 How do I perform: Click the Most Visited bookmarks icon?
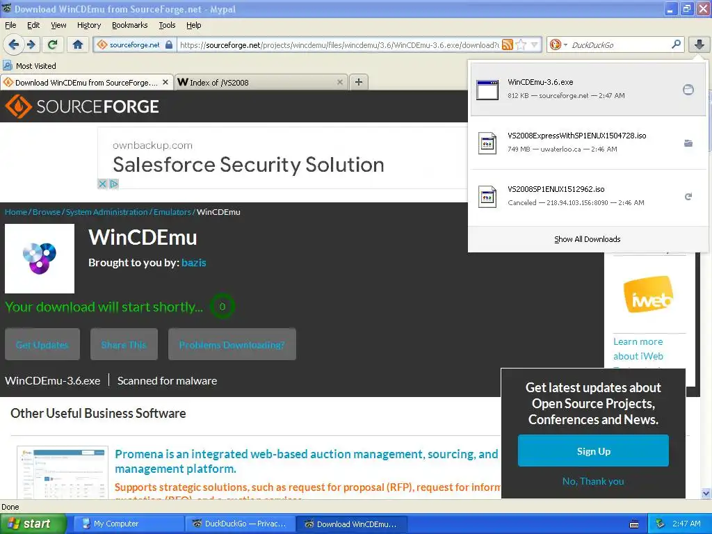pyautogui.click(x=7, y=66)
